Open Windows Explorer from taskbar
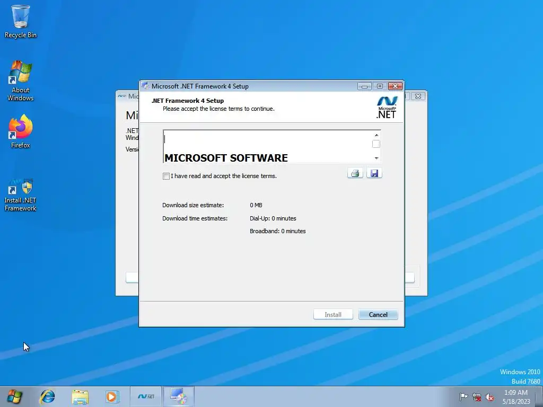Screen dimensions: 543x407 pyautogui.click(x=80, y=396)
